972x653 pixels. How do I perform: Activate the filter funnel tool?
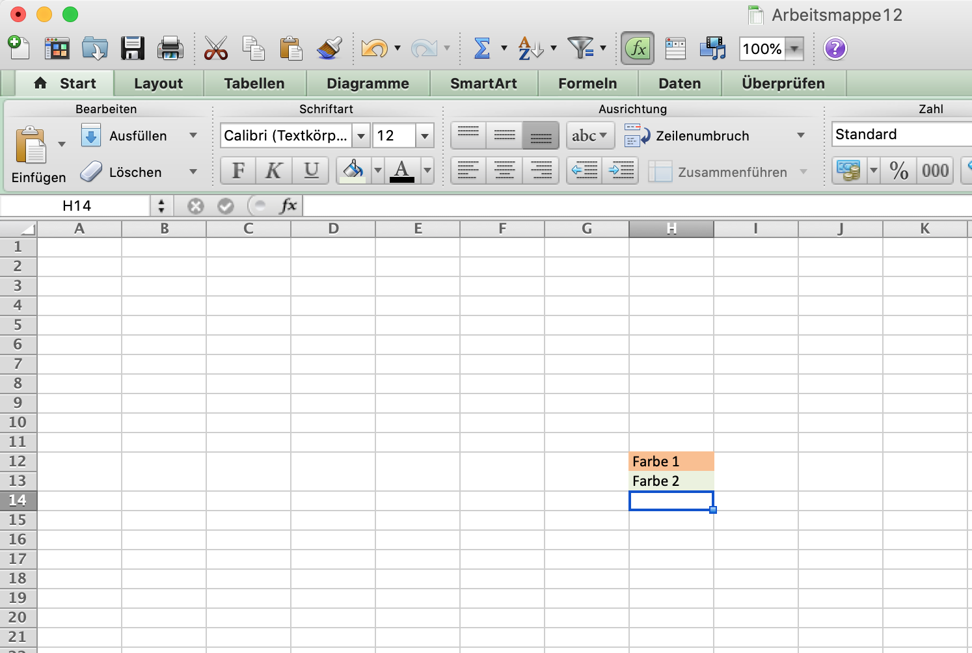pyautogui.click(x=581, y=47)
